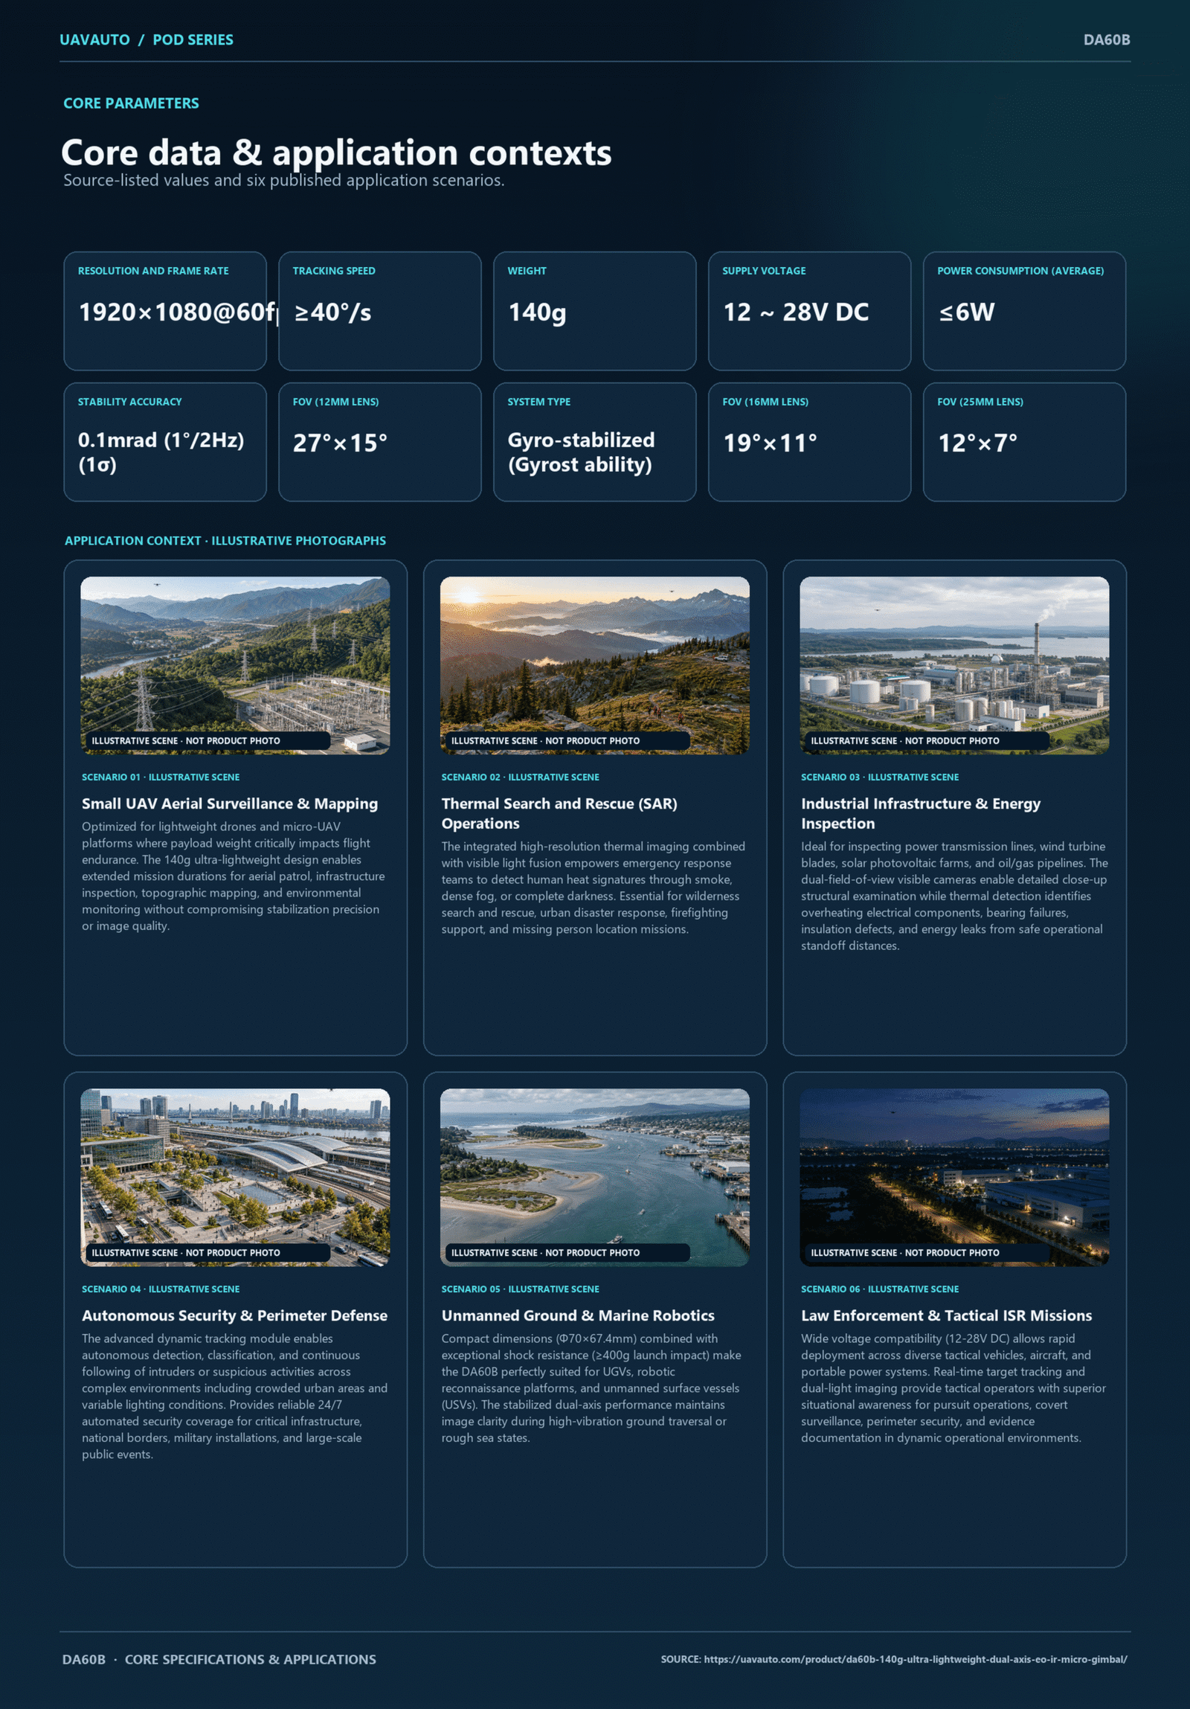Screen dimensions: 1190x1709
Task: Click the Stability Accuracy 0.1mrad value
Action: point(161,452)
